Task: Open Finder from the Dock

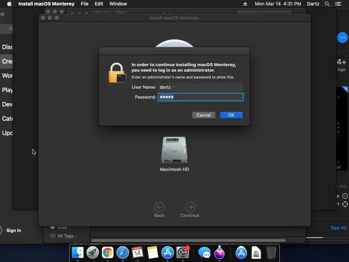Action: click(77, 253)
